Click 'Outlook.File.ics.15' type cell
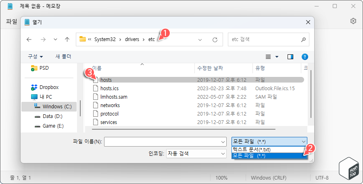 click(275, 89)
